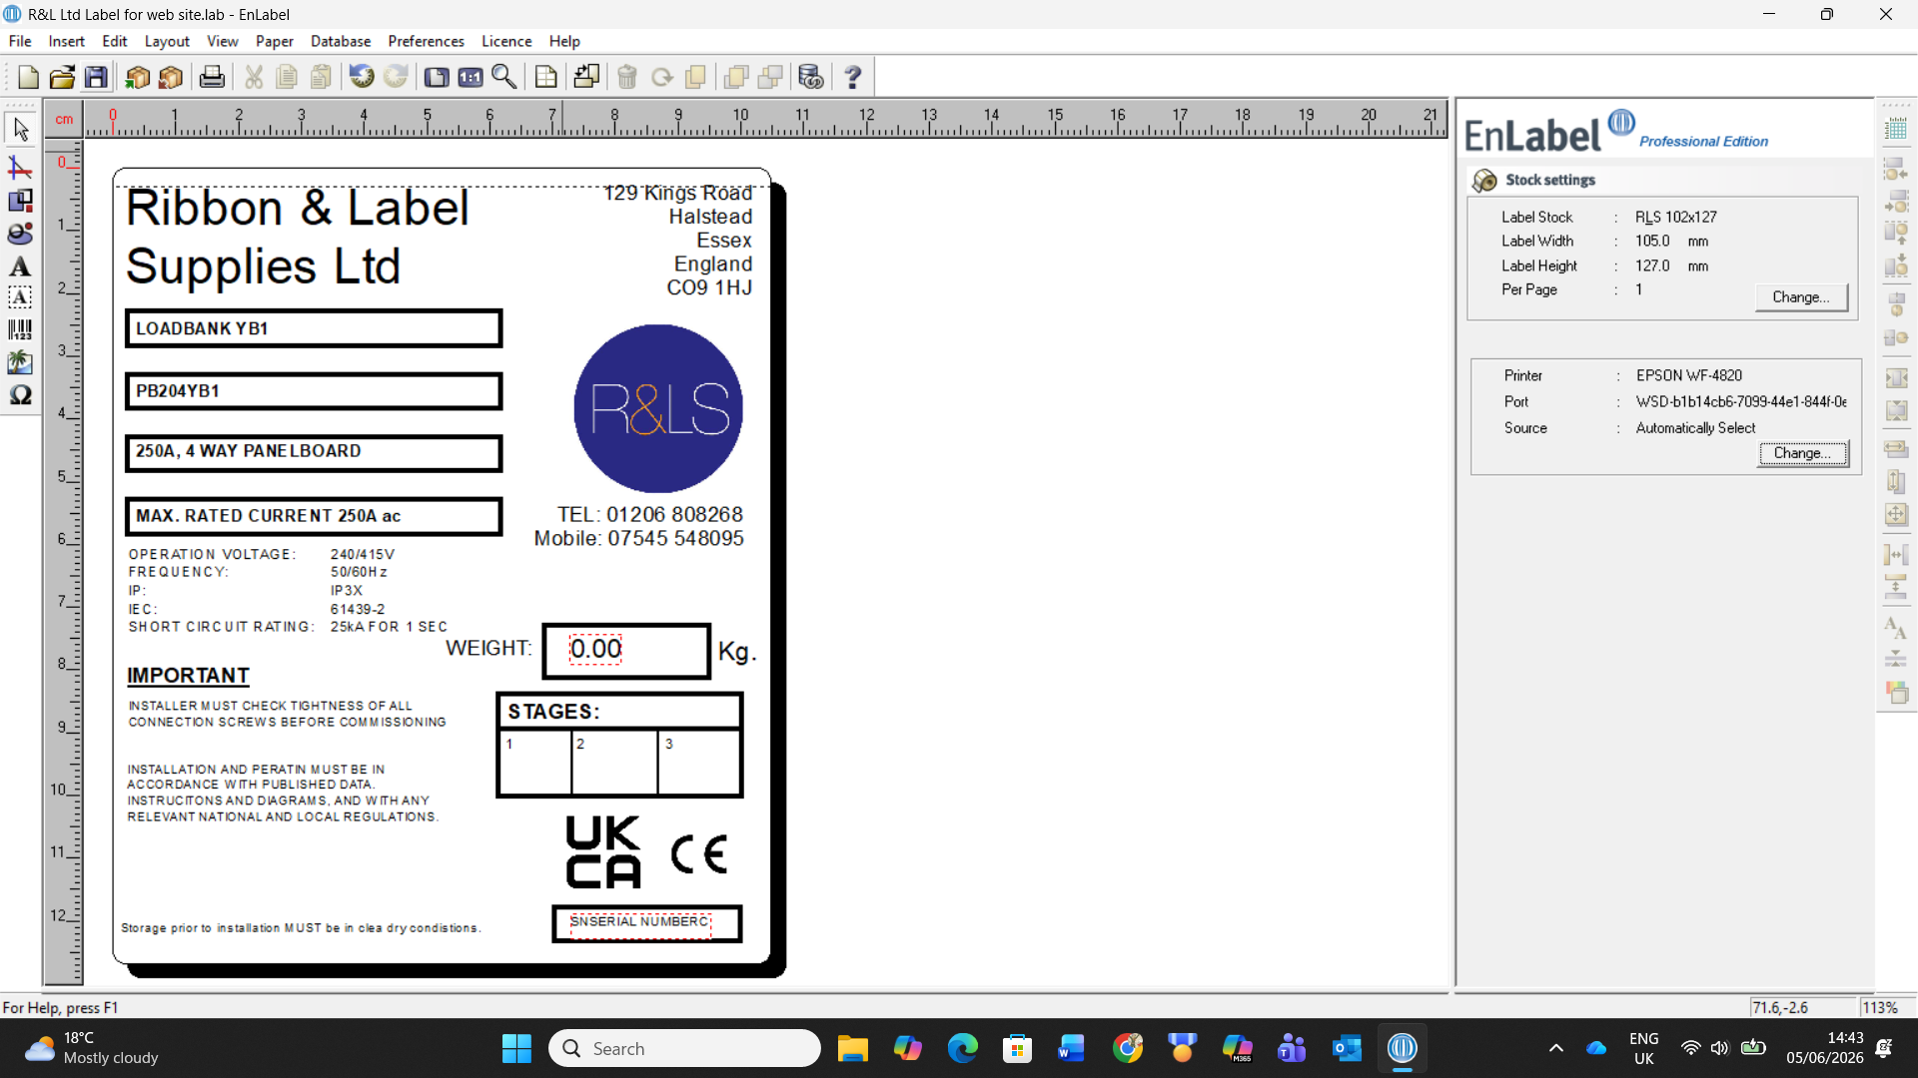Viewport: 1918px width, 1078px height.
Task: Open the File menu
Action: pyautogui.click(x=20, y=41)
